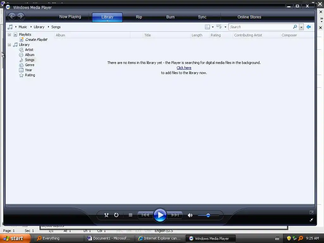Switch to the Library tab
This screenshot has width=324, height=243.
(x=107, y=17)
